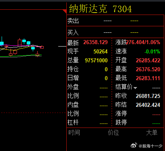Click the 涨停 label
This screenshot has height=151, width=165.
(121, 114)
